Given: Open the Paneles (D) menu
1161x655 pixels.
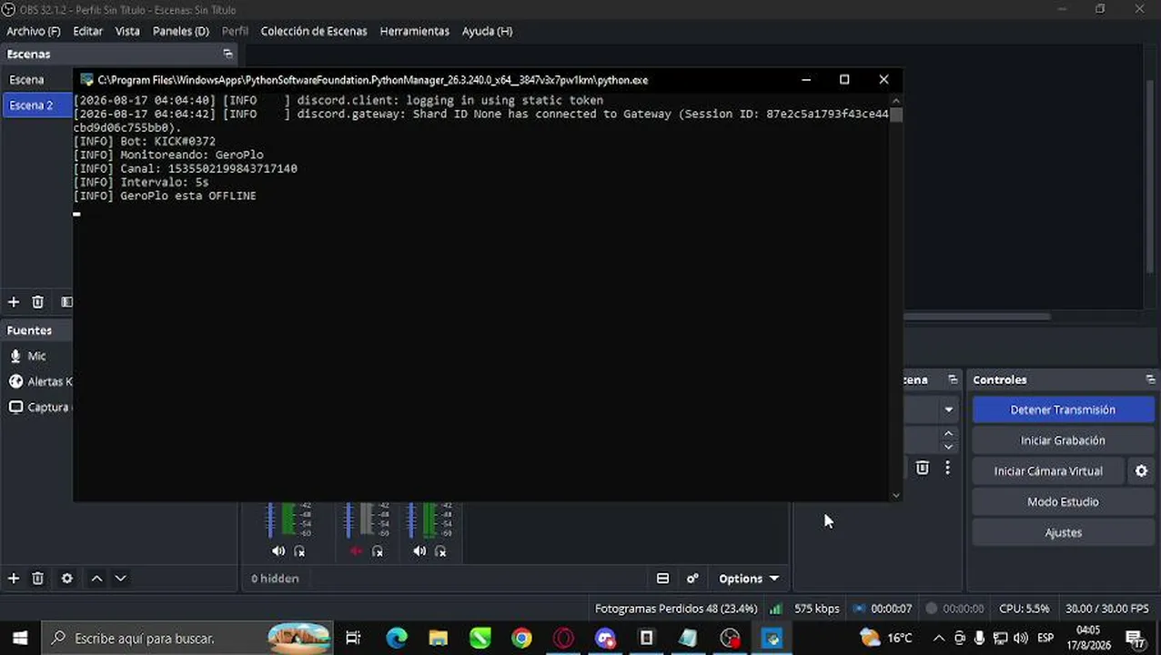Looking at the screenshot, I should click(181, 31).
